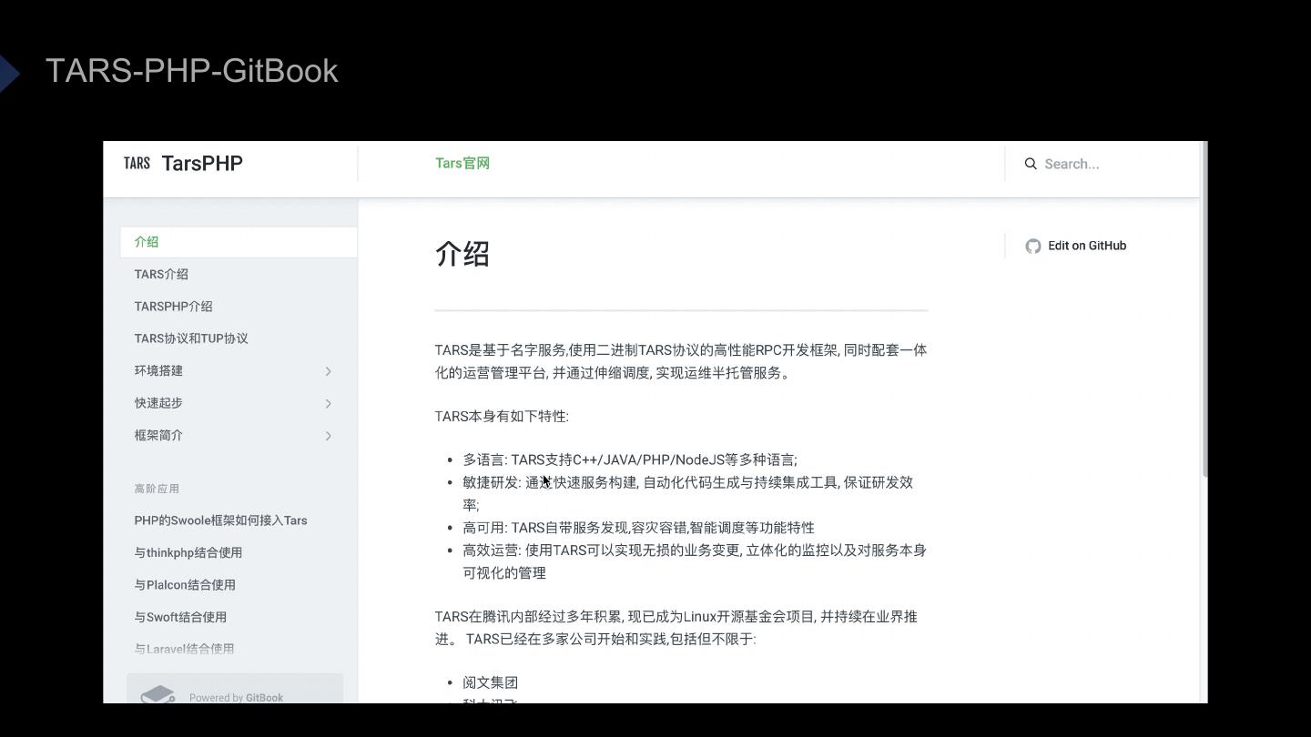Open the TARS介绍 sidebar page
This screenshot has width=1311, height=737.
pyautogui.click(x=161, y=274)
